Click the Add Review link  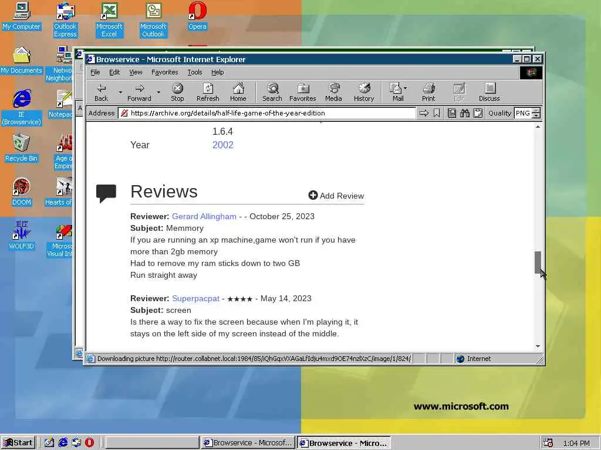pos(336,196)
